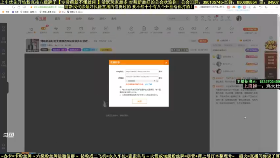
Task: Open the history clock icon in header
Action: pos(196,18)
